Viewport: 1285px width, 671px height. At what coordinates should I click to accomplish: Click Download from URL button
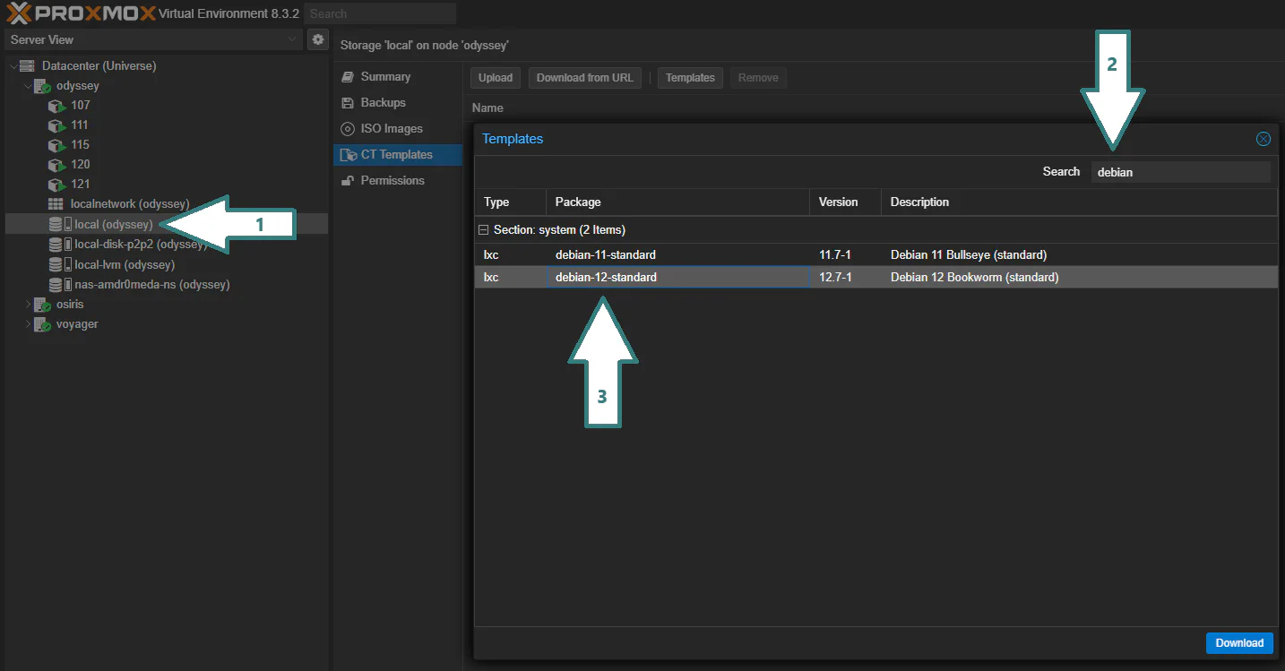coord(585,78)
